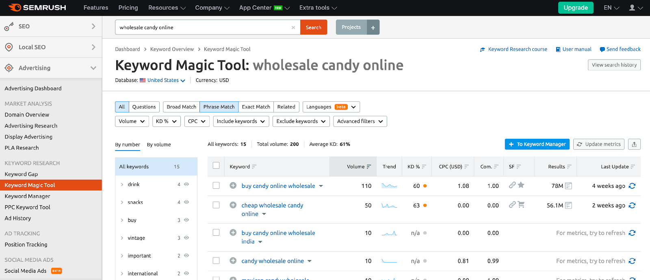Add 'buy candy online wholesale' with plus icon
Viewport: 650px width, 280px height.
click(x=233, y=185)
